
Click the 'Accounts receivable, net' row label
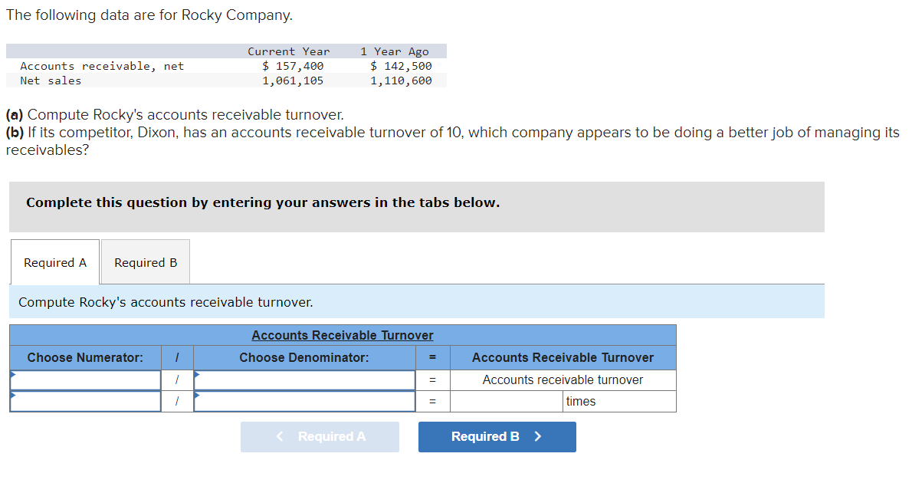102,67
